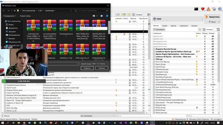Screen dimensions: 223x125
Task: Click Обновить Mod Organizer in status bar
Action: [x=199, y=119]
